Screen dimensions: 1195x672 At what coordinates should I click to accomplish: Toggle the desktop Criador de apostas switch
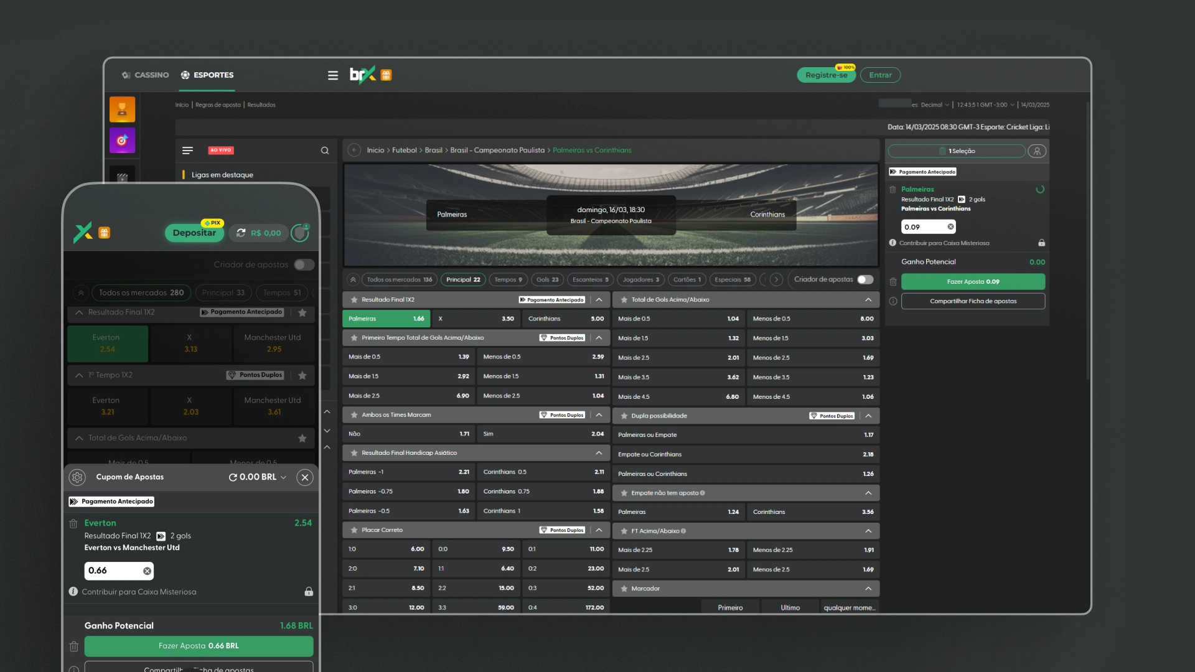(x=865, y=279)
